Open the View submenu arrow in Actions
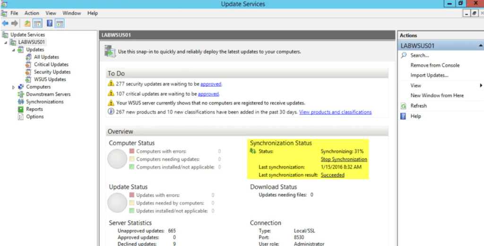 [x=481, y=85]
